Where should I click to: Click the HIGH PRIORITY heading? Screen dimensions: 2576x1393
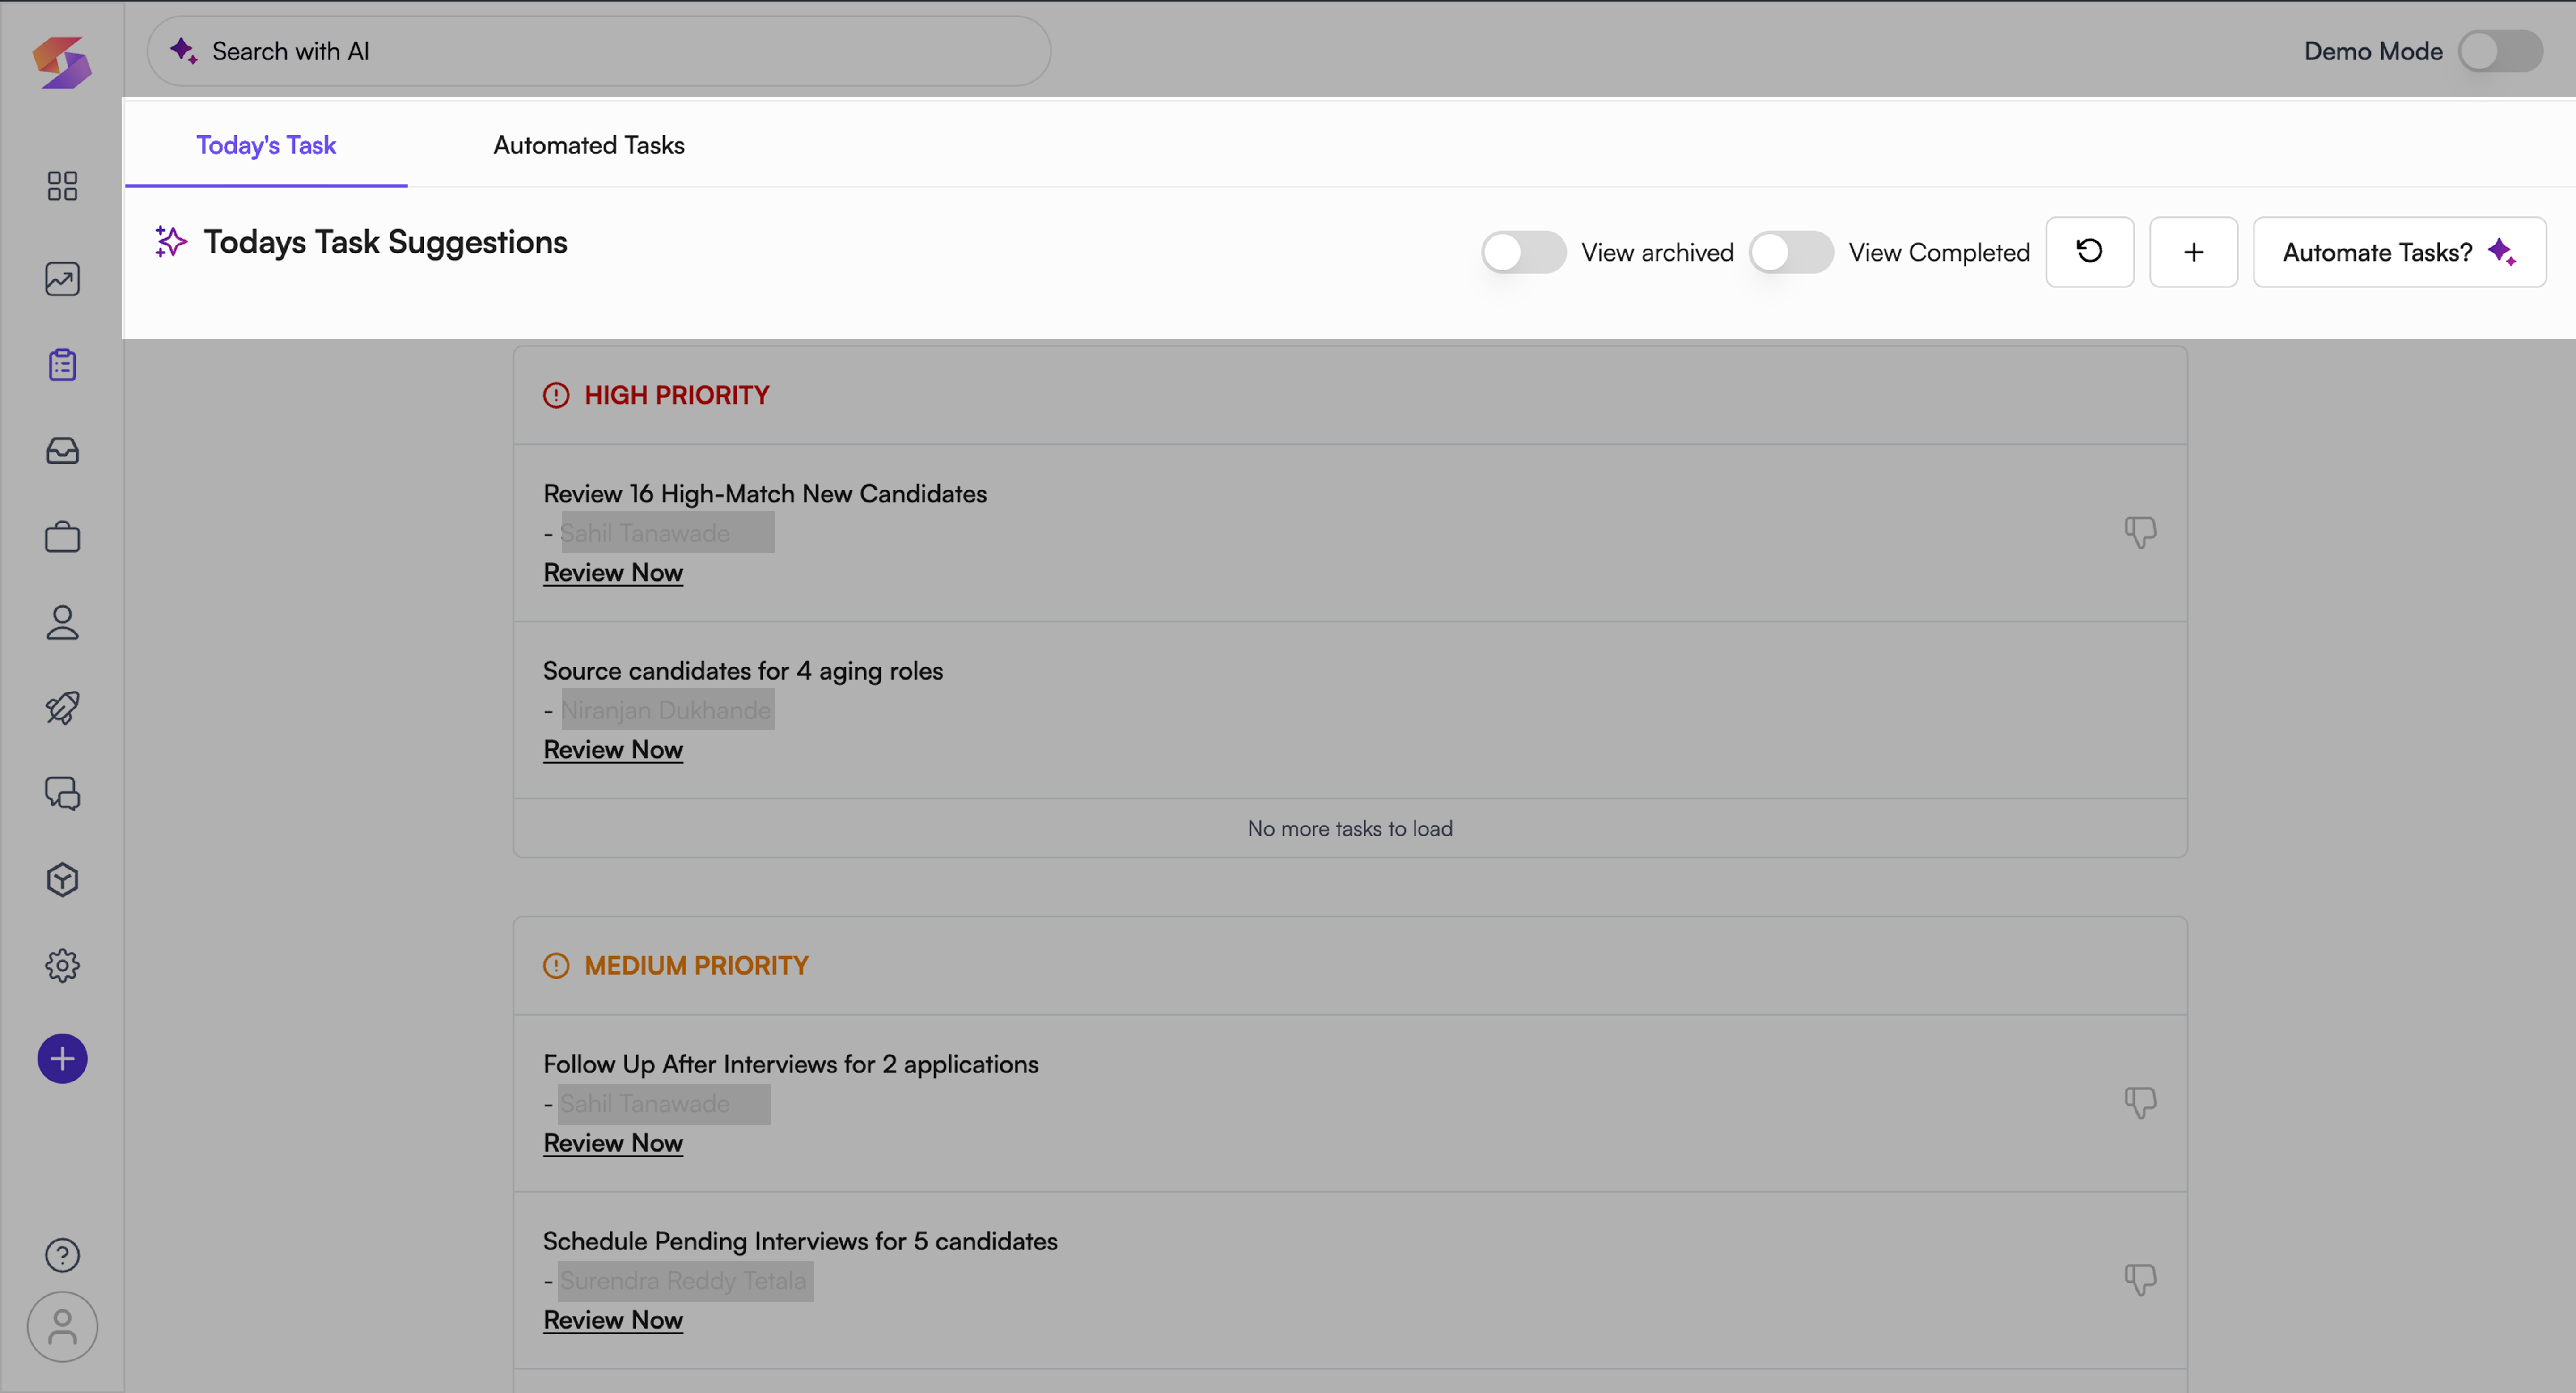pos(677,395)
